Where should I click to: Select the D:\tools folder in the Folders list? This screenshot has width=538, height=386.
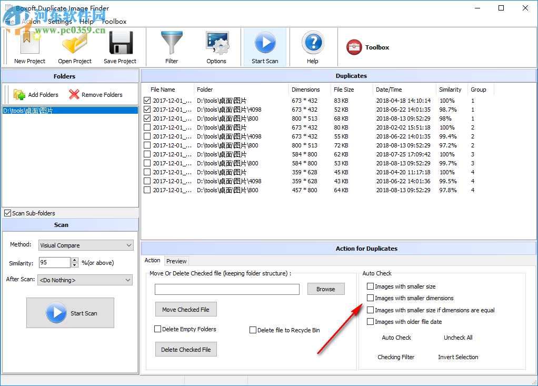pos(32,110)
